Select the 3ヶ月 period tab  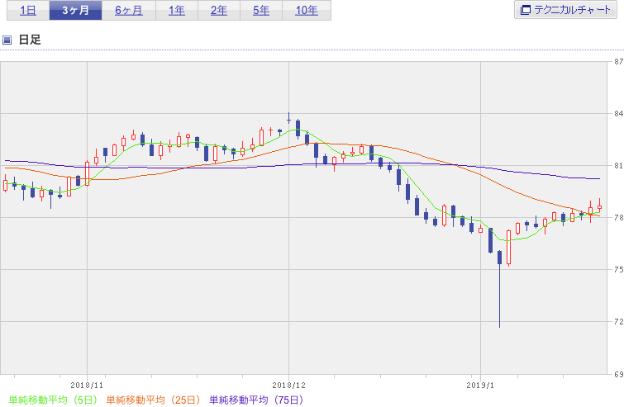75,10
